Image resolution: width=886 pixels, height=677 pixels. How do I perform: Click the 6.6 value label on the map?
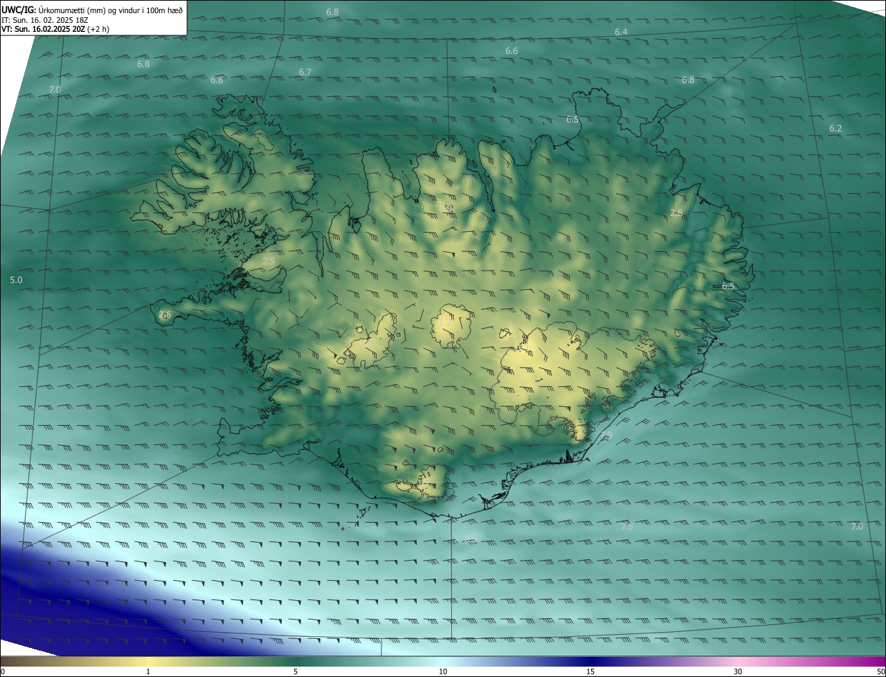(512, 51)
